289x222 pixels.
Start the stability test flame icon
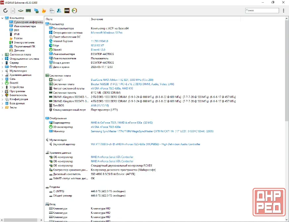[x=44, y=11]
